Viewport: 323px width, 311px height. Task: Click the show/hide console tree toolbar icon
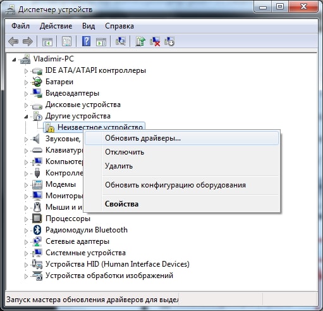(47, 42)
